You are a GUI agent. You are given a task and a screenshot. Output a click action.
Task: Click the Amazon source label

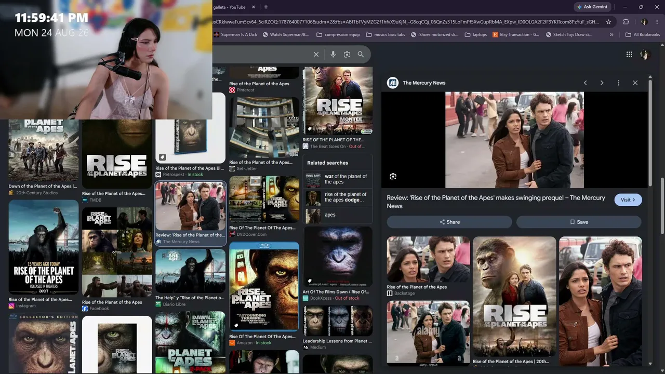(244, 343)
